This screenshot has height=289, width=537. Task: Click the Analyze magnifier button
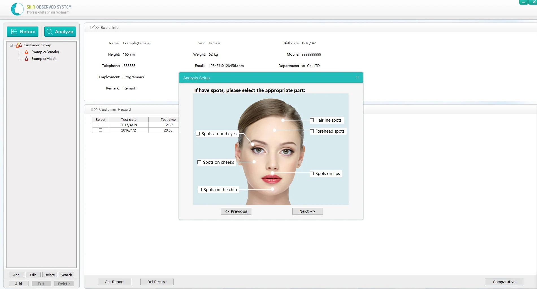coord(60,32)
